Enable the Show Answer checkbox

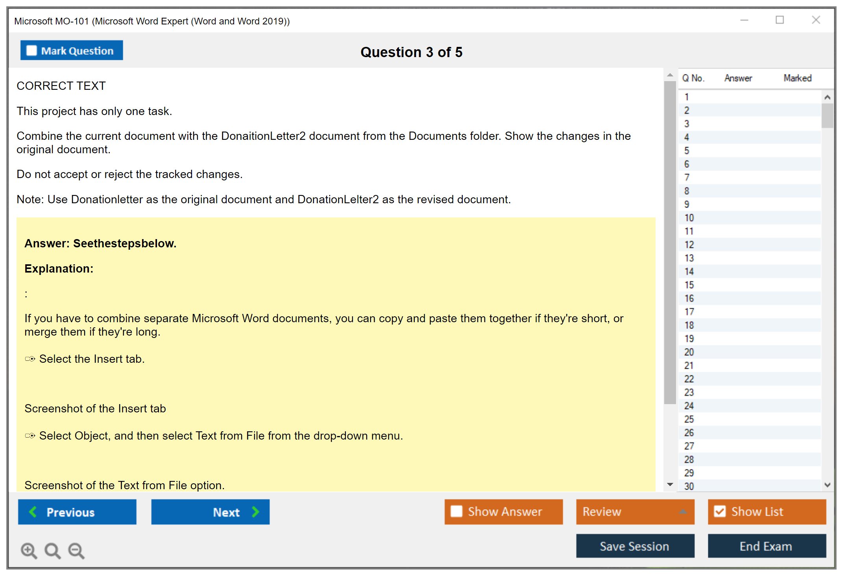(456, 511)
